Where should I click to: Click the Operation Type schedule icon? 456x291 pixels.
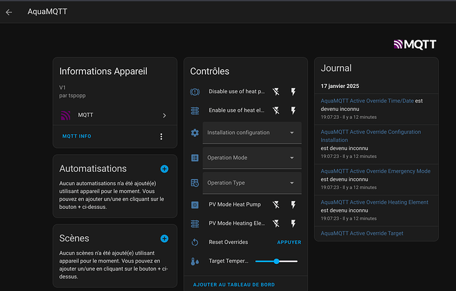[x=195, y=183]
